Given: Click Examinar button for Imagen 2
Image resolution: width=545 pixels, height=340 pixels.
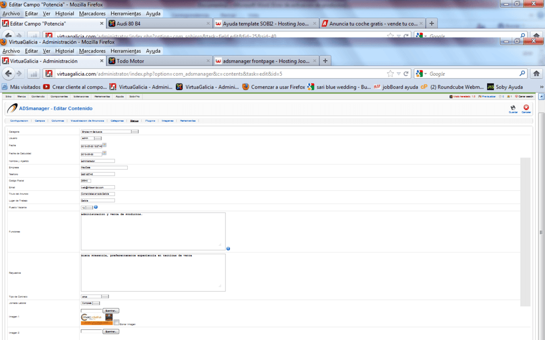Looking at the screenshot, I should [x=111, y=332].
